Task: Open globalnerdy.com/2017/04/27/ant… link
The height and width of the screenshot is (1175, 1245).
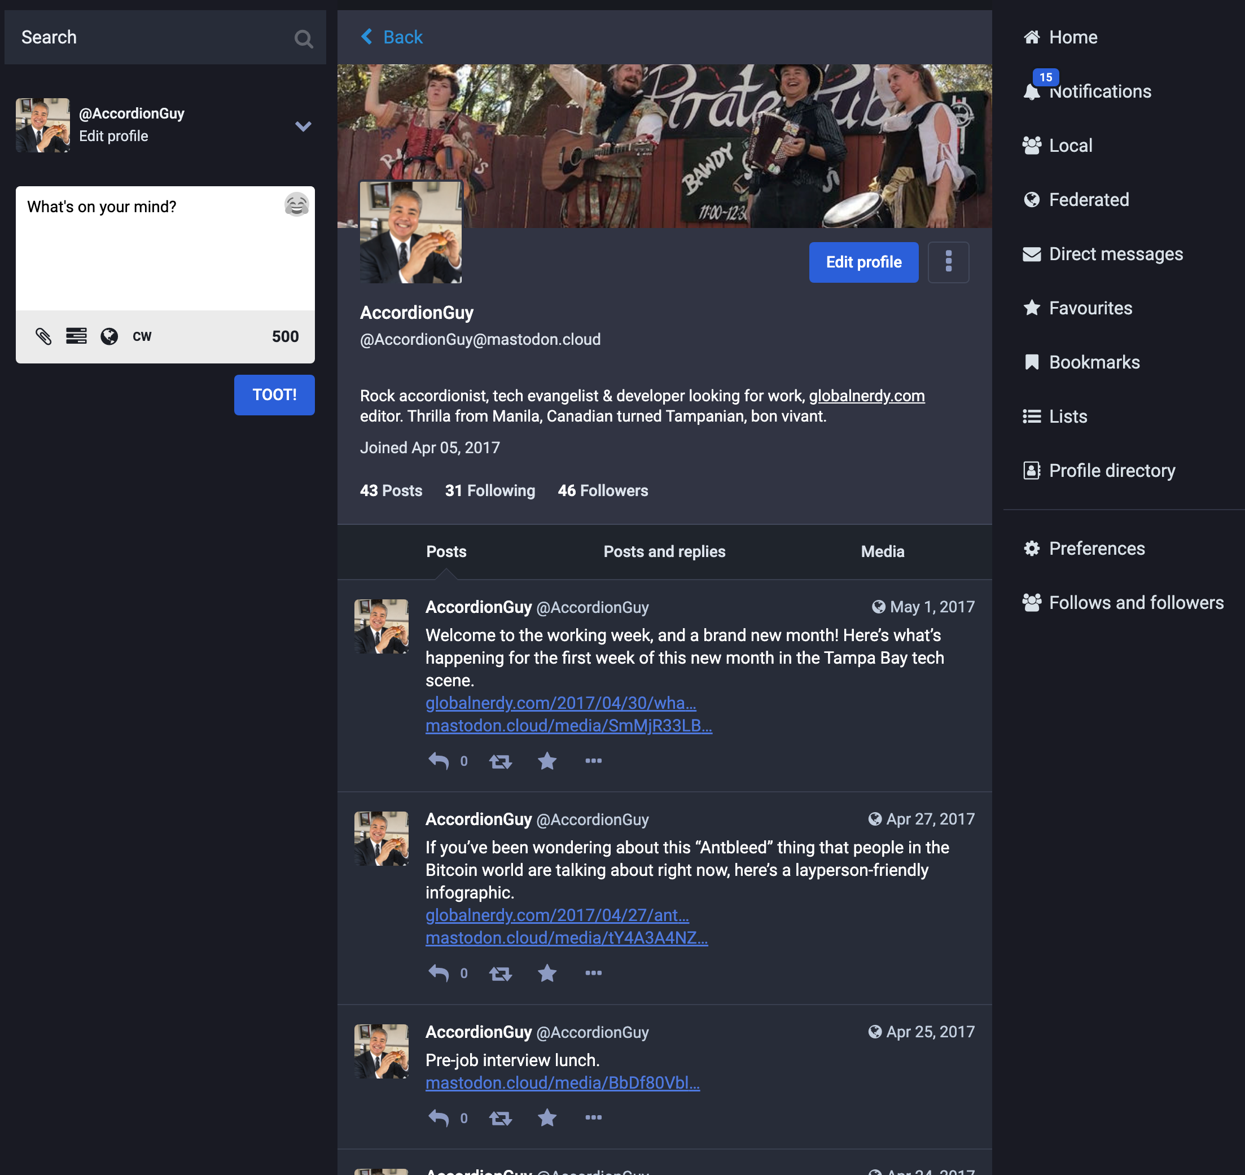Action: click(x=558, y=915)
